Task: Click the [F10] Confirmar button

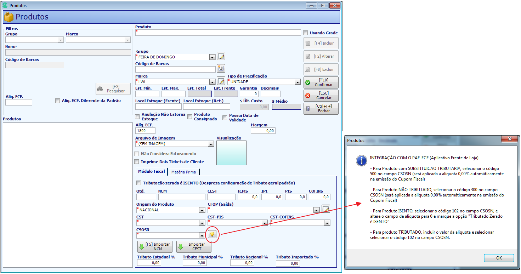Action: 321,82
